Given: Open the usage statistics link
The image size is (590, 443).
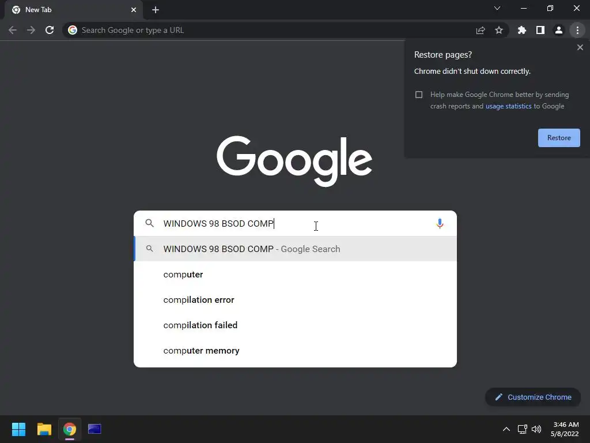Looking at the screenshot, I should [x=508, y=106].
